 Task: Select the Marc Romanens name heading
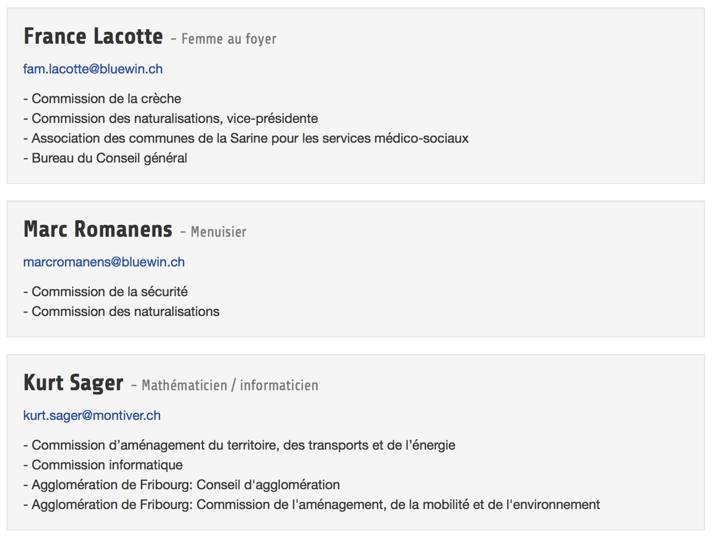tap(97, 229)
